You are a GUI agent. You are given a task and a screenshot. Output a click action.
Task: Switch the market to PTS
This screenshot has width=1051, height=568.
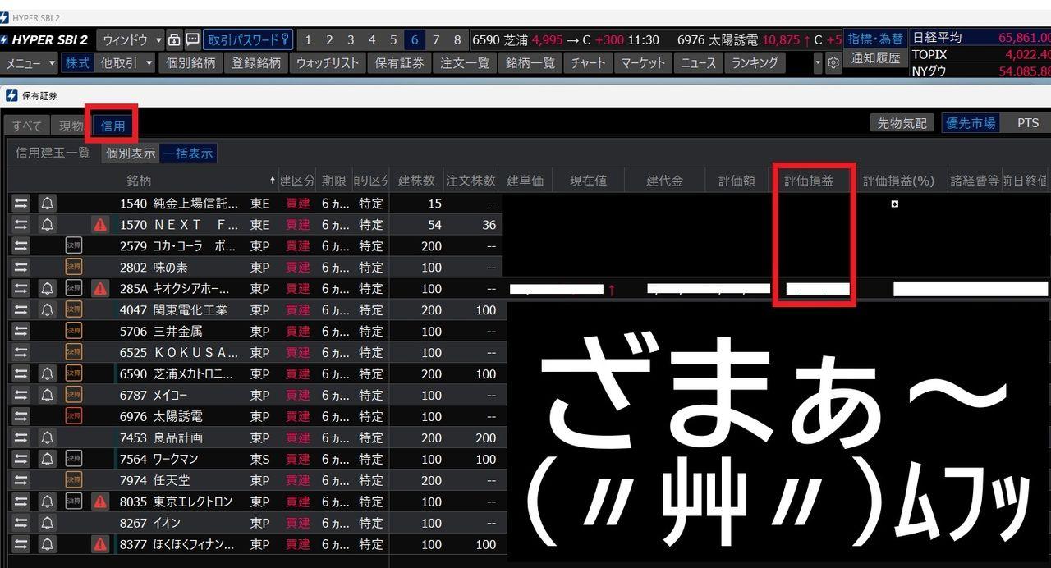[1028, 123]
